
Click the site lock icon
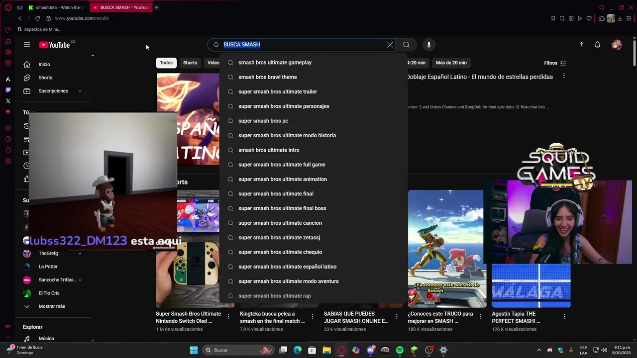(48, 18)
